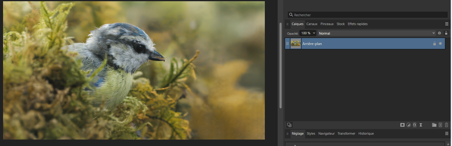Show the Transformer tab
Image resolution: width=452 pixels, height=146 pixels.
[346, 133]
